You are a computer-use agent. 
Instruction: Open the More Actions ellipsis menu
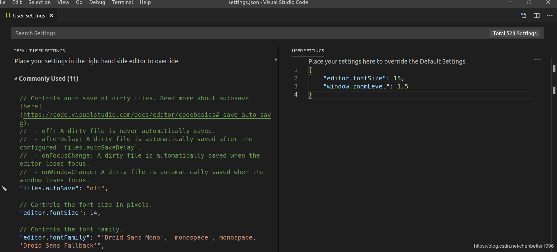550,16
